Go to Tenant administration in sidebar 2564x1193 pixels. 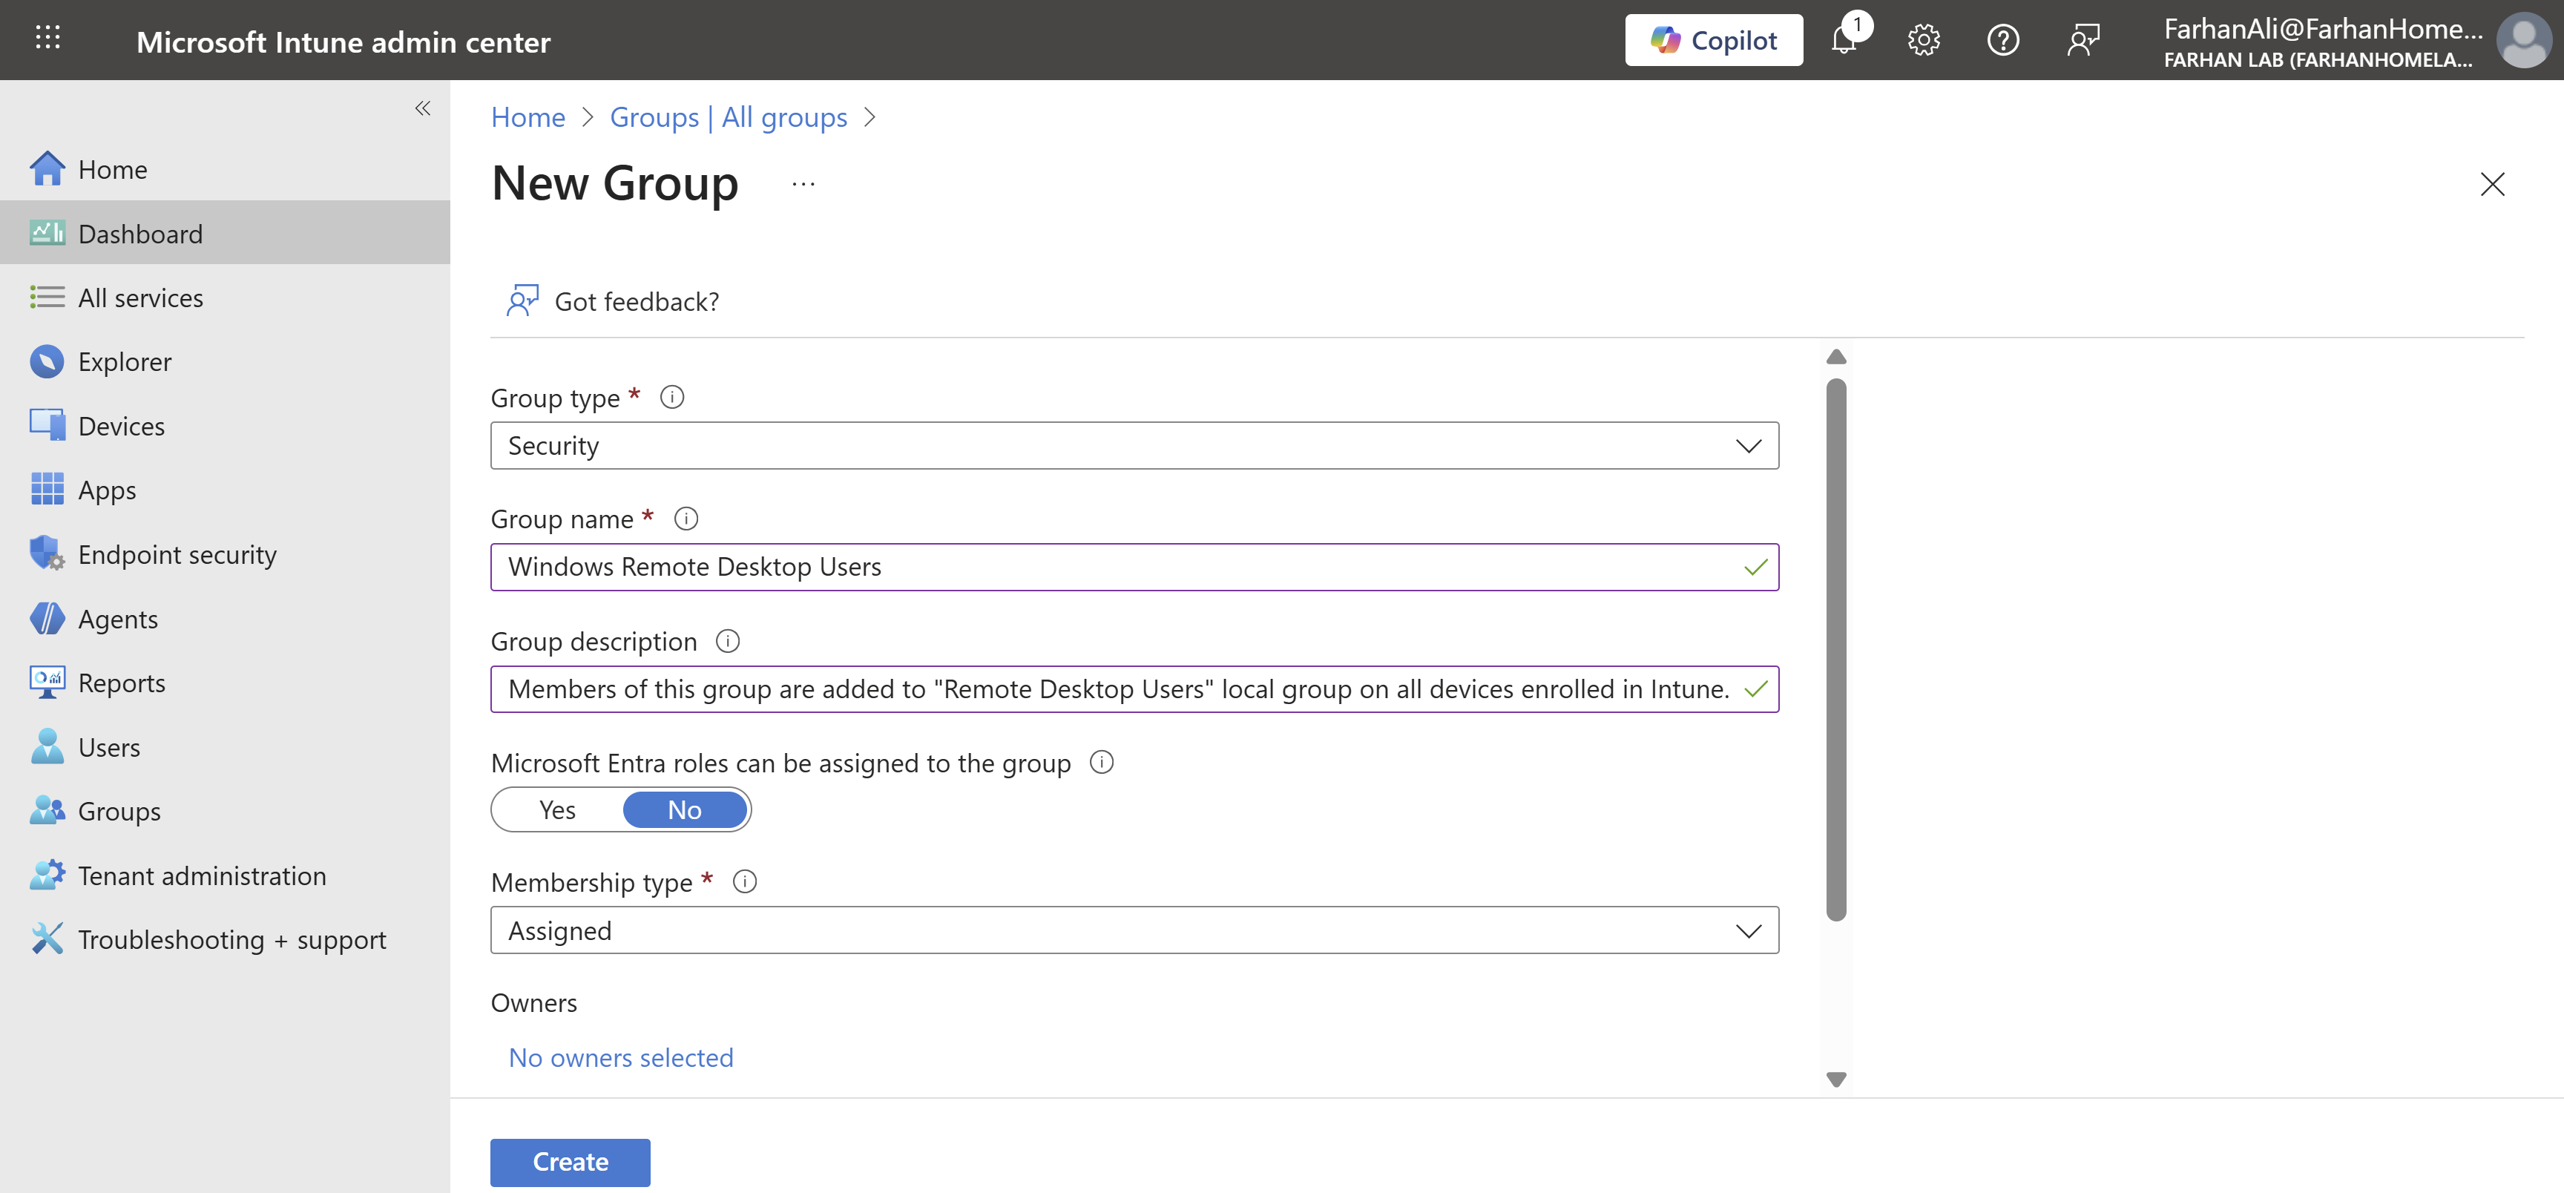(202, 875)
